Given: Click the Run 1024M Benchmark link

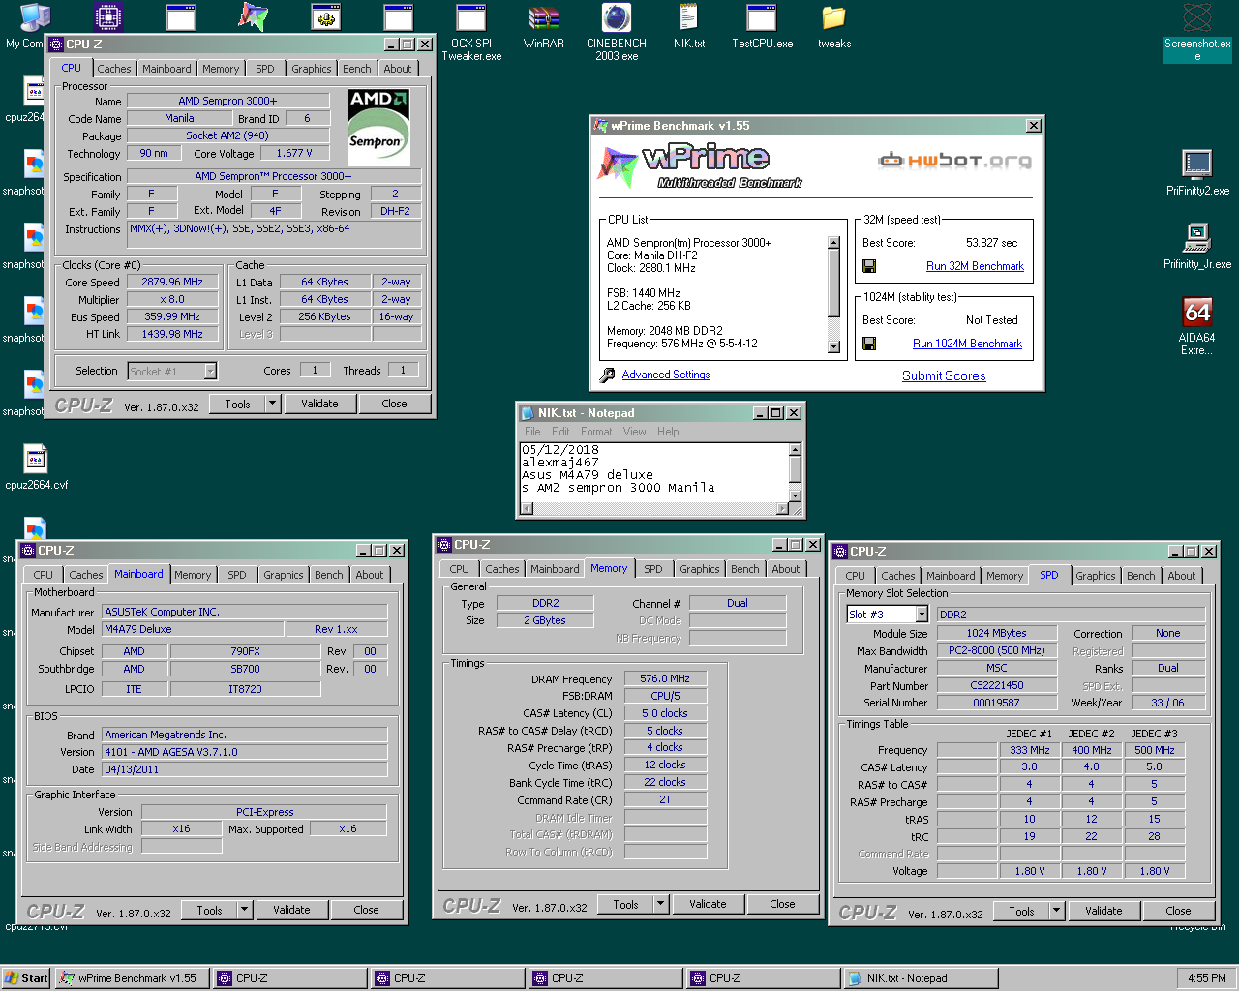Looking at the screenshot, I should (967, 344).
